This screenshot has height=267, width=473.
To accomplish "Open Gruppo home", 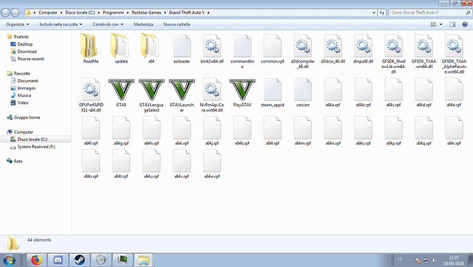I will [x=23, y=117].
